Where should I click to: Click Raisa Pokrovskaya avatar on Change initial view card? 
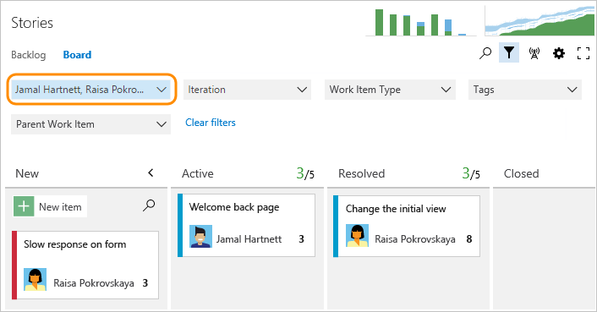357,236
